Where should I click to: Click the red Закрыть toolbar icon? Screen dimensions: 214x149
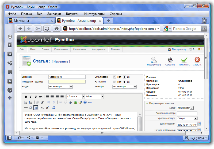coord(197,60)
